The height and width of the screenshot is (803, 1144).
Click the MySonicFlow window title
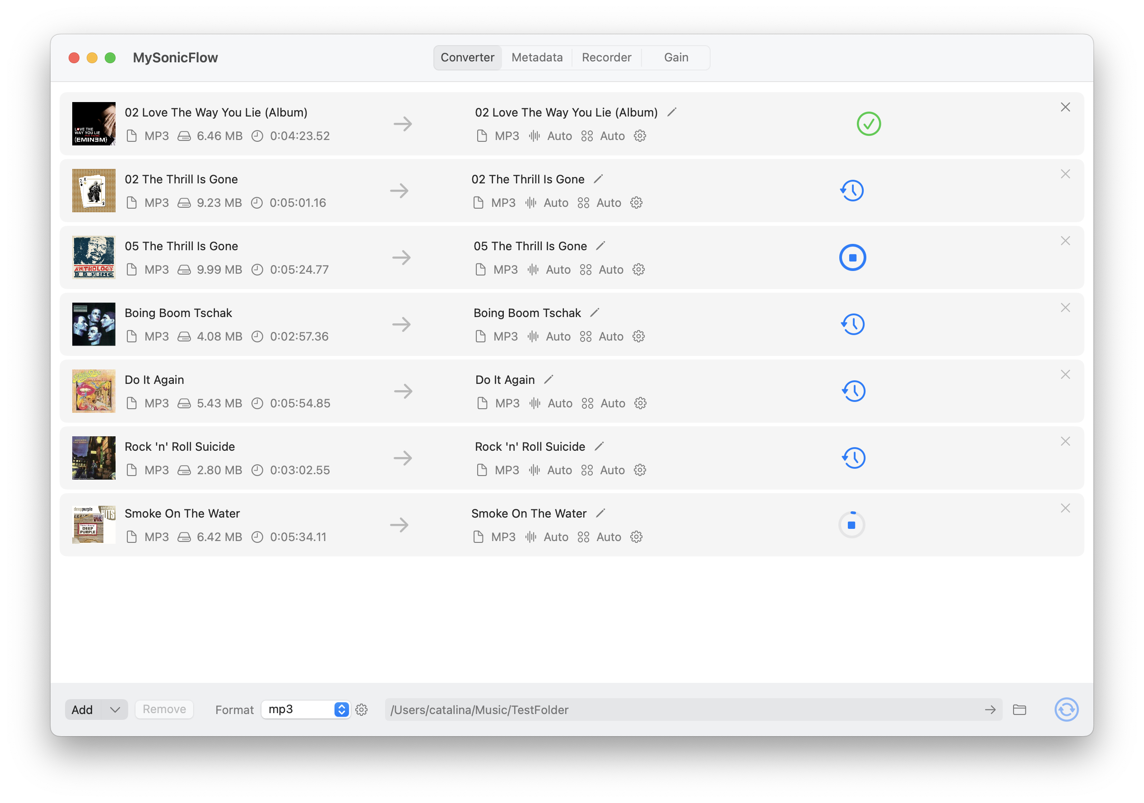[175, 58]
